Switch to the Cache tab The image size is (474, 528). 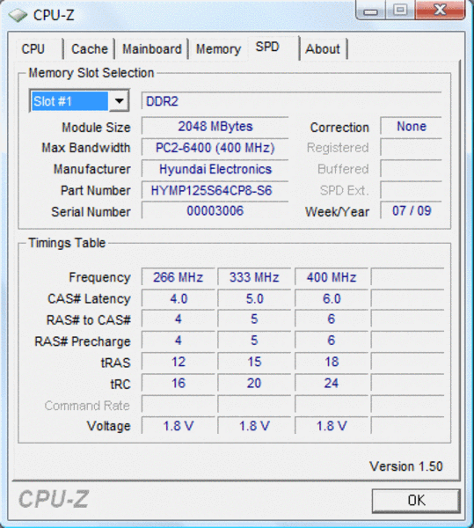pyautogui.click(x=90, y=49)
